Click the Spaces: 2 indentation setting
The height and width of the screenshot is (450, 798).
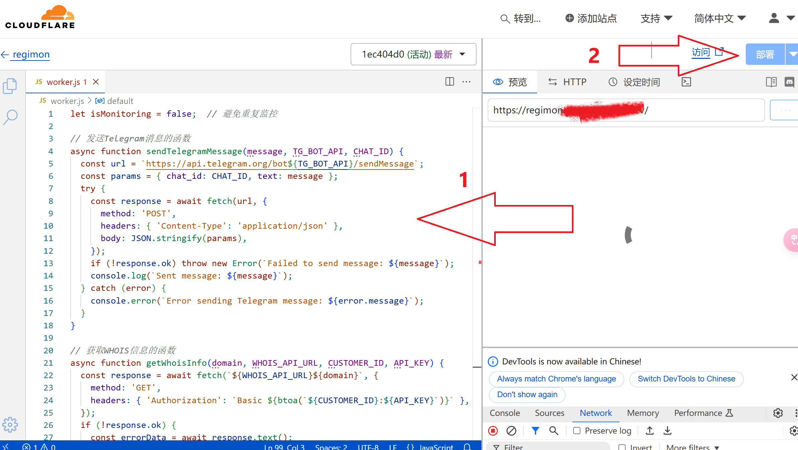coord(331,447)
